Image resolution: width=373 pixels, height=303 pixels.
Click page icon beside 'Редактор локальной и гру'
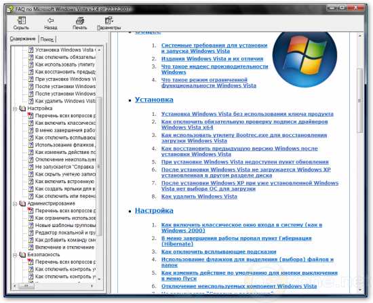click(x=31, y=233)
